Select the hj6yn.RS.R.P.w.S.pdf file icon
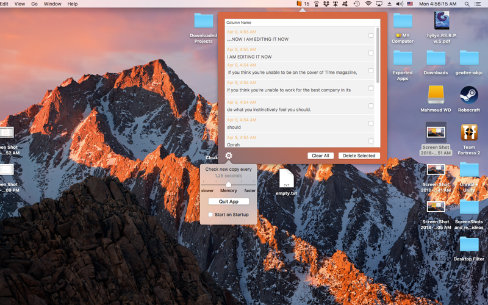The image size is (488, 305). pos(442,21)
